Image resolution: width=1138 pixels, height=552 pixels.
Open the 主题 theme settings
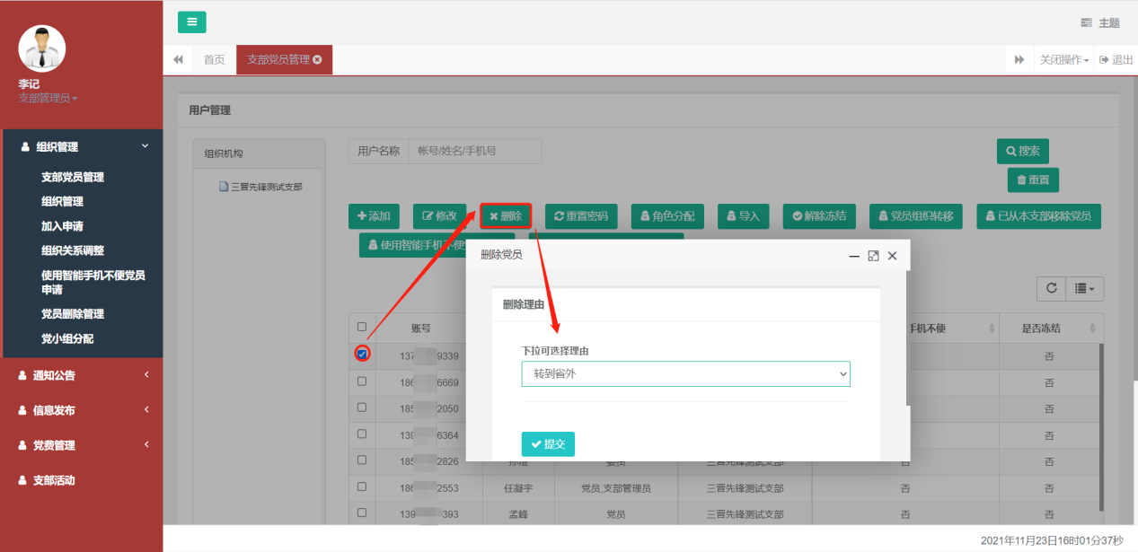tap(1100, 22)
